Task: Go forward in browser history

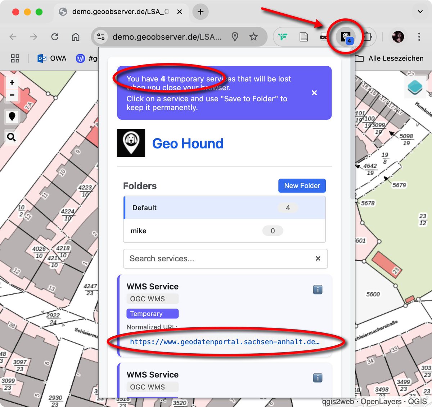Action: click(34, 37)
